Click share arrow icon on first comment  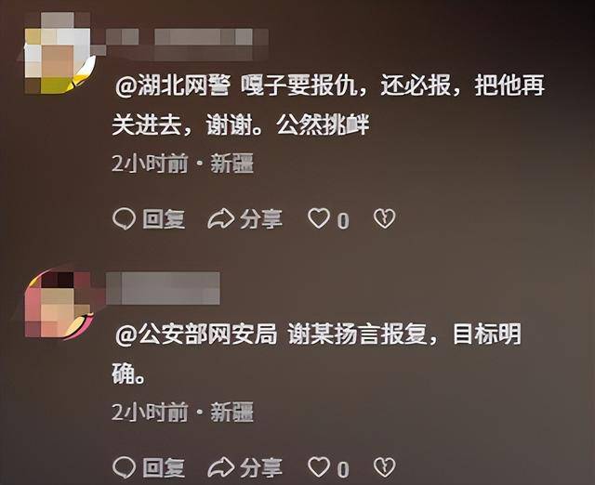pyautogui.click(x=221, y=218)
